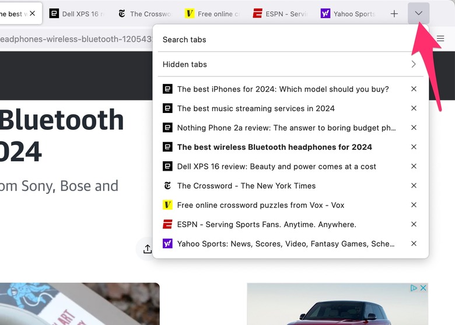Viewport: 455px width, 325px height.
Task: Click the article headphones photo
Action: pyautogui.click(x=80, y=304)
